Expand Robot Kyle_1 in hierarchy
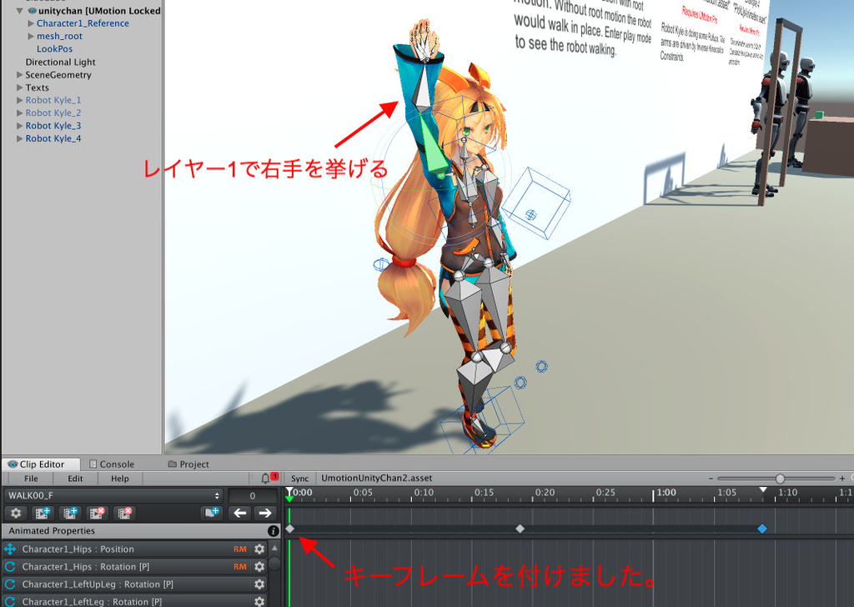The image size is (854, 607). coord(20,100)
